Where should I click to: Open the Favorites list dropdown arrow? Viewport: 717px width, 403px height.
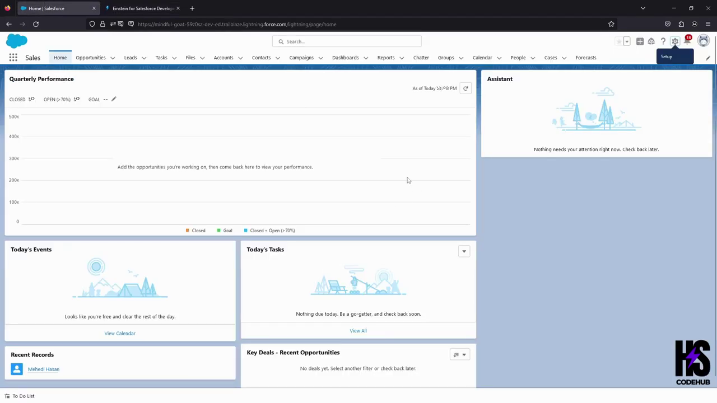tap(627, 41)
